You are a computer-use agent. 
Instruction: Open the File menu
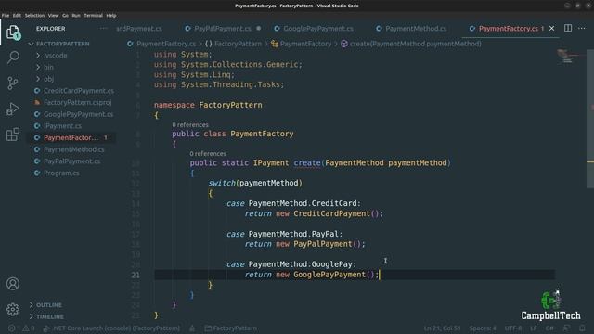6,16
